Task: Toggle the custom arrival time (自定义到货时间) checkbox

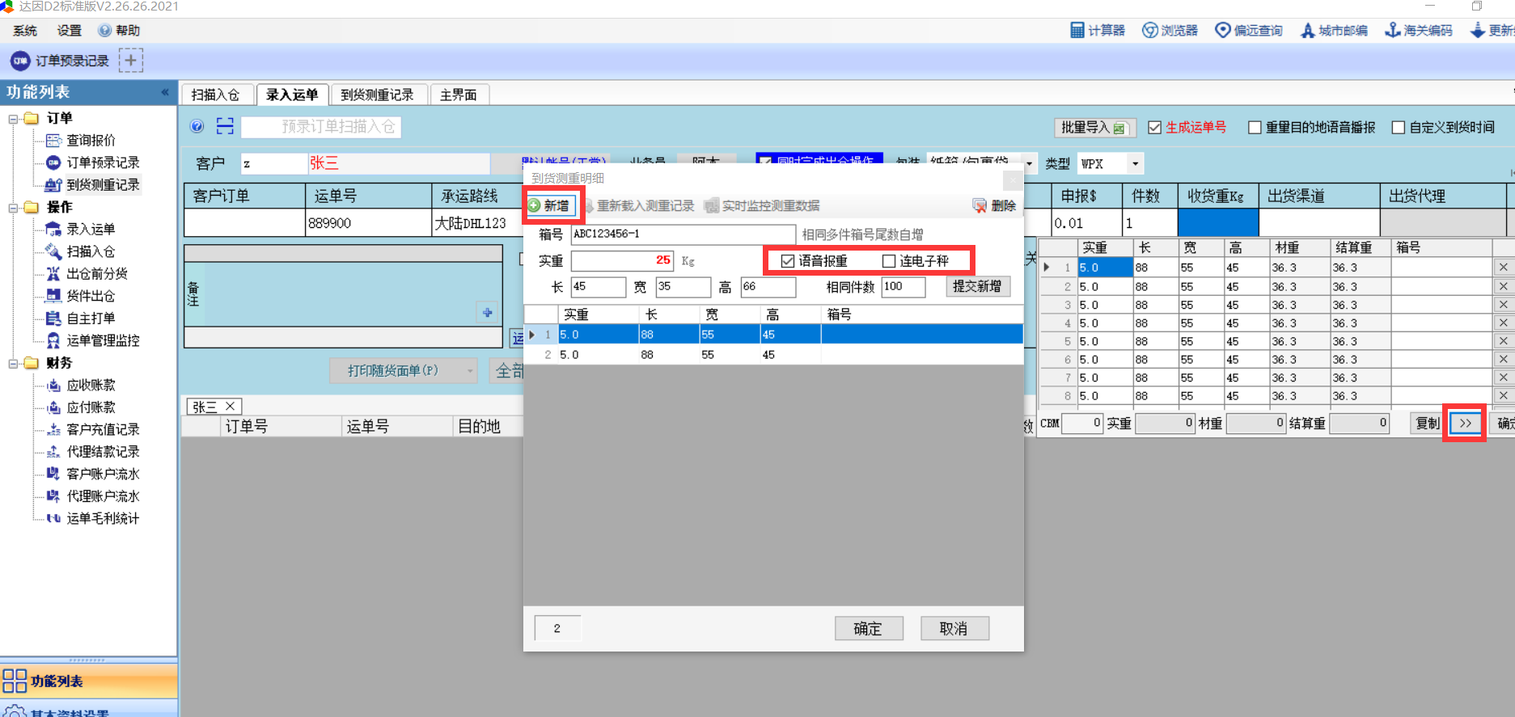Action: point(1398,128)
